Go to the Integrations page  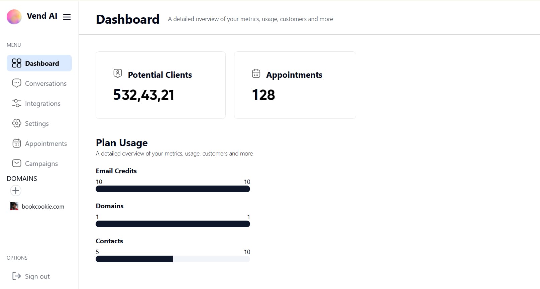tap(42, 103)
